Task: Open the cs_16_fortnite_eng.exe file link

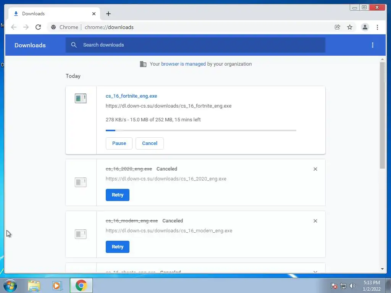Action: [x=131, y=96]
